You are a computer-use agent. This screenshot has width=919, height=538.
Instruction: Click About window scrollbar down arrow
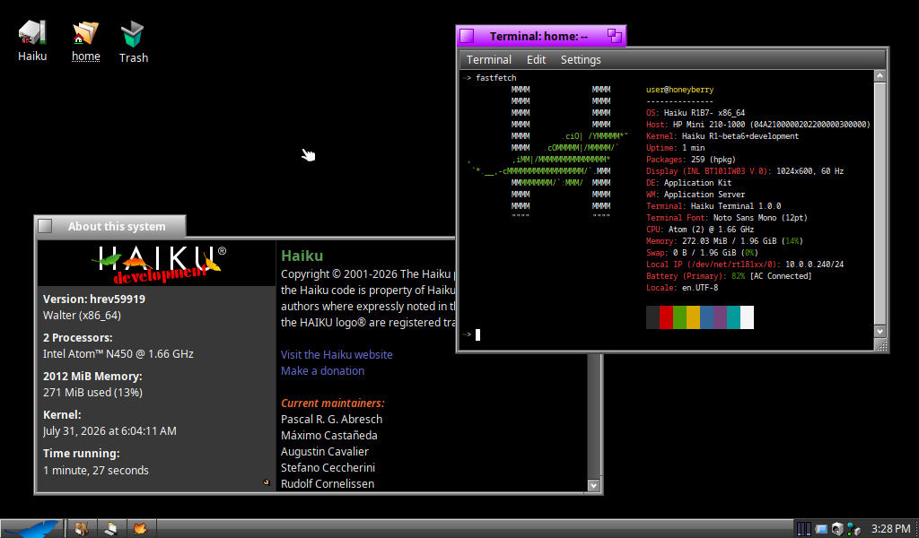click(x=594, y=485)
